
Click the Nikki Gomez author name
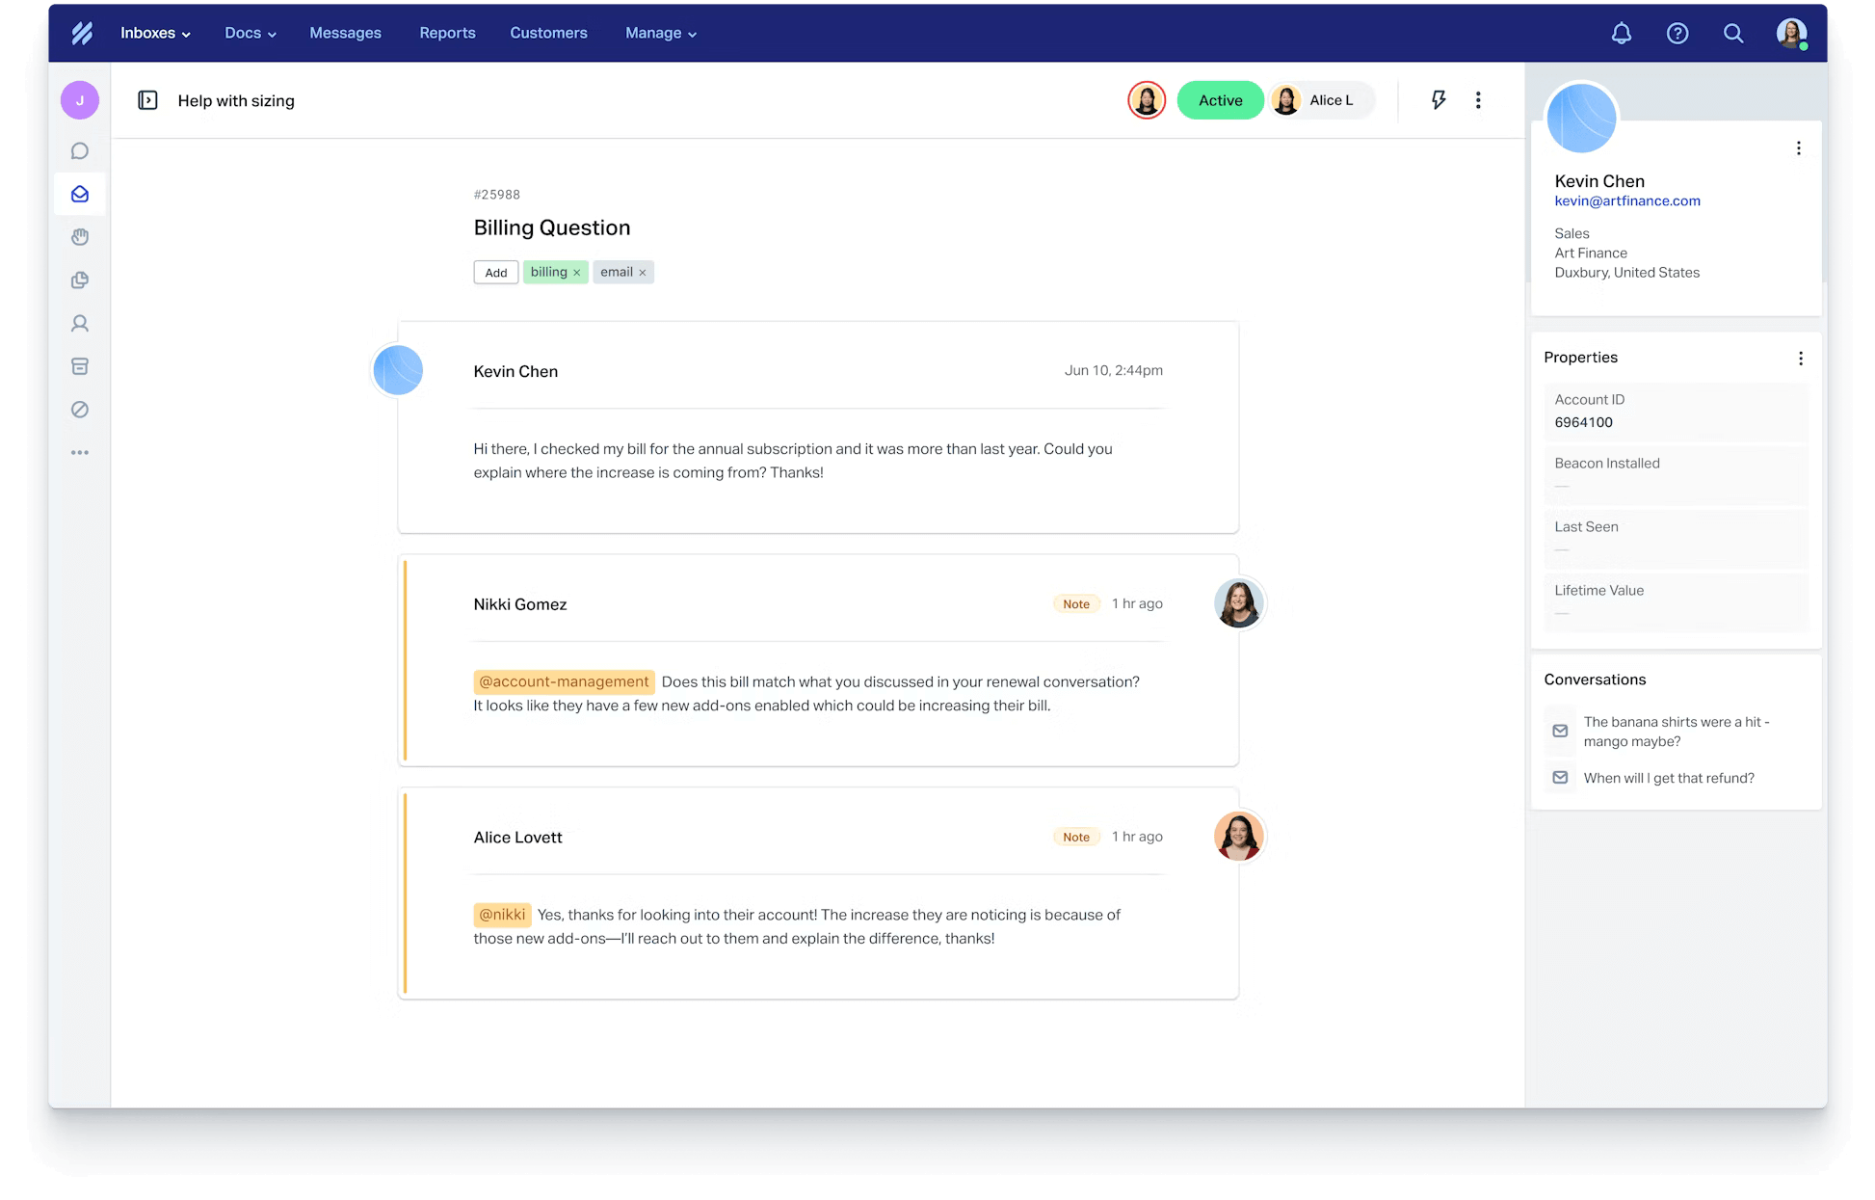pos(520,605)
